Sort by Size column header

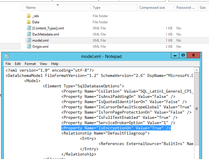203,8
